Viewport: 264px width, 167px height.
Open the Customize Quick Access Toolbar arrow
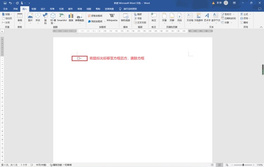click(x=29, y=3)
